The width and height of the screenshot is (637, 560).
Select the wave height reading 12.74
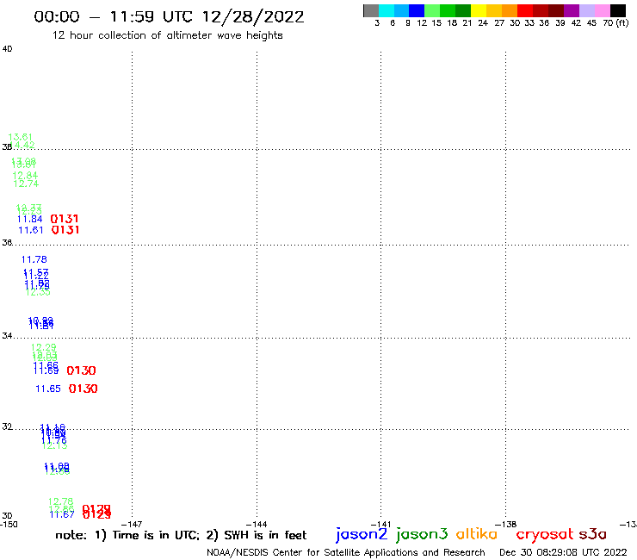coord(26,184)
